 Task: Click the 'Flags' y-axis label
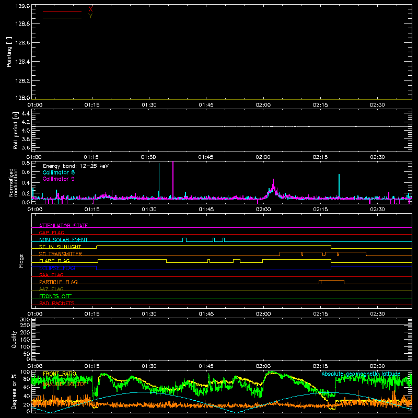(x=21, y=261)
